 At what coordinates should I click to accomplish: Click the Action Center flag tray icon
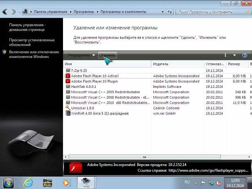[203, 183]
